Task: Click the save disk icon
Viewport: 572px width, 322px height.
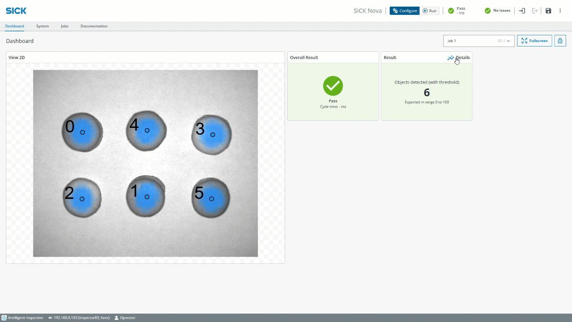Action: [x=548, y=11]
